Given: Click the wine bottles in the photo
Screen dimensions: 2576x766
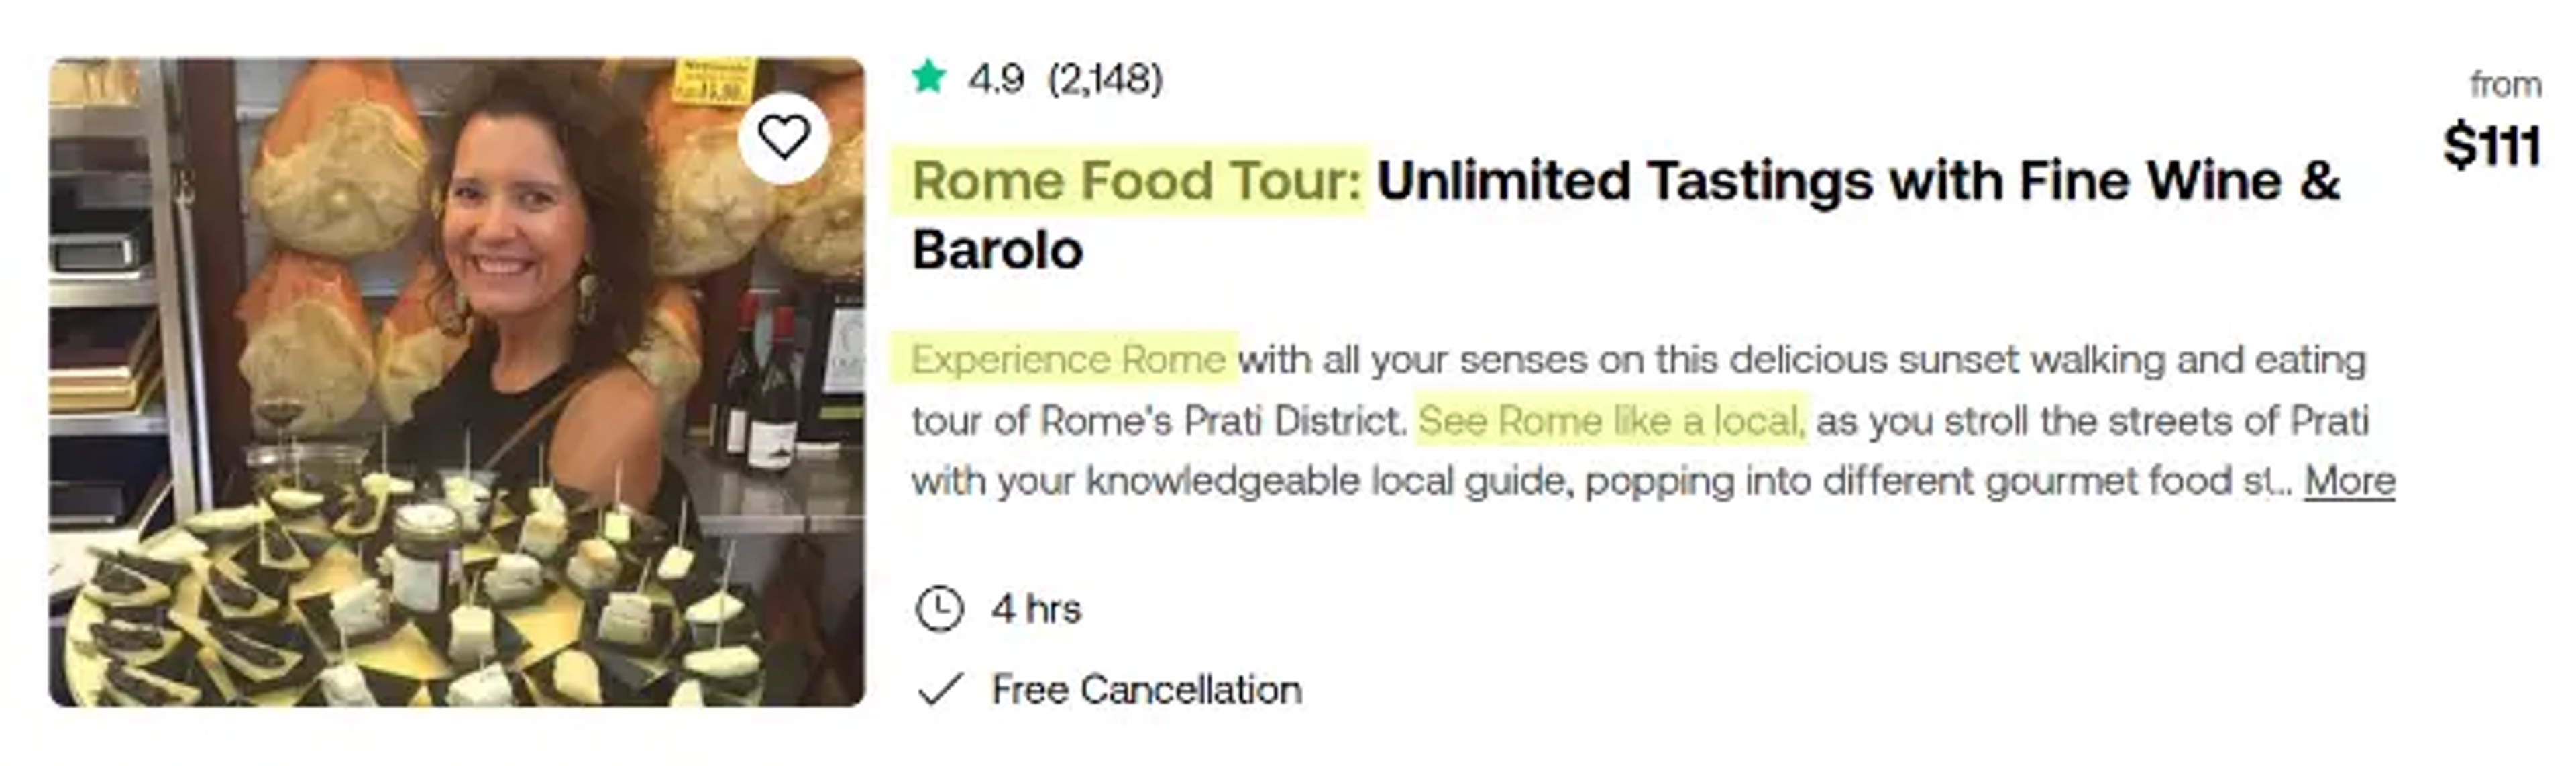Looking at the screenshot, I should click(764, 385).
